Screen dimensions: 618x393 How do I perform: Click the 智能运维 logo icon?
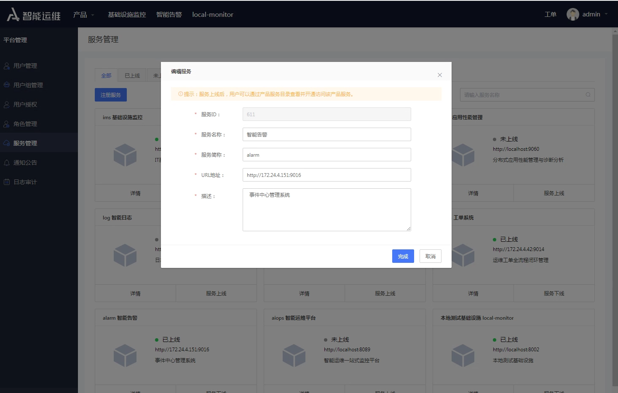(13, 15)
